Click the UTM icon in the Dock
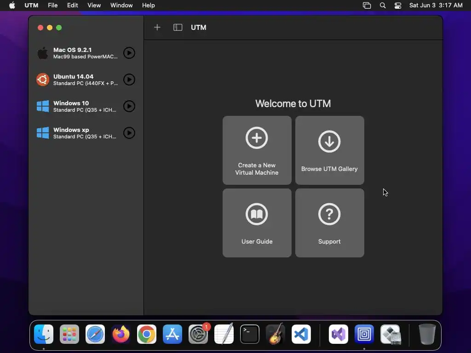Screen dimensions: 471x353 click(364, 334)
